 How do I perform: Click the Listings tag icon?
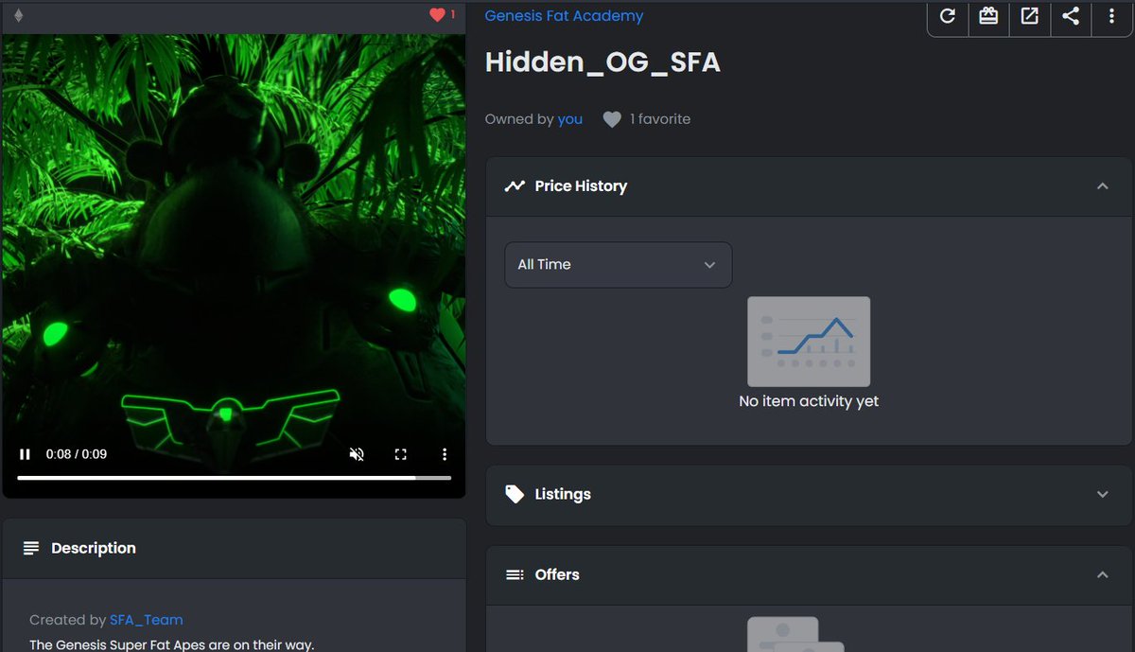[x=515, y=494]
